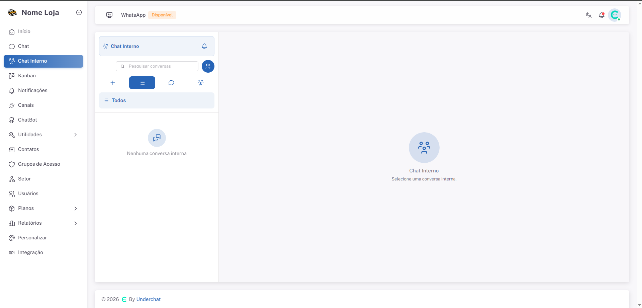The image size is (642, 308).
Task: Click the Relatórios bar chart icon
Action: [12, 223]
